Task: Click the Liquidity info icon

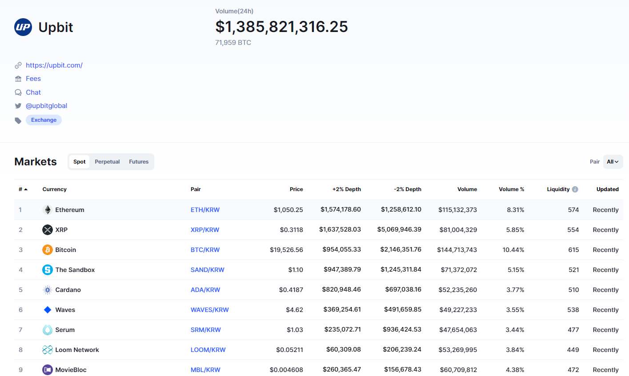Action: 575,189
